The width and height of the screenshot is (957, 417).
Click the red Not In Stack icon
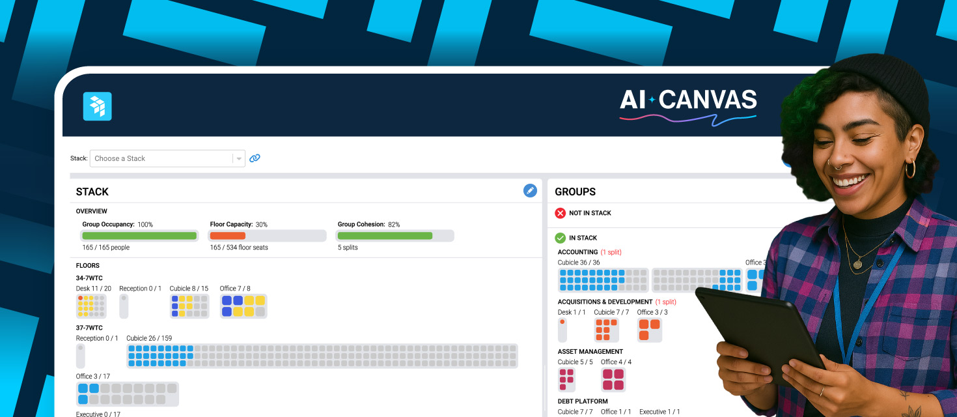pos(560,213)
